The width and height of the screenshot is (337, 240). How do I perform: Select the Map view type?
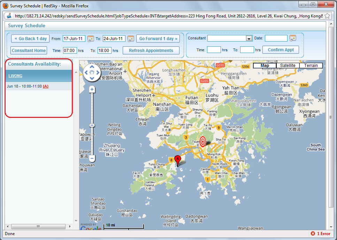point(265,66)
